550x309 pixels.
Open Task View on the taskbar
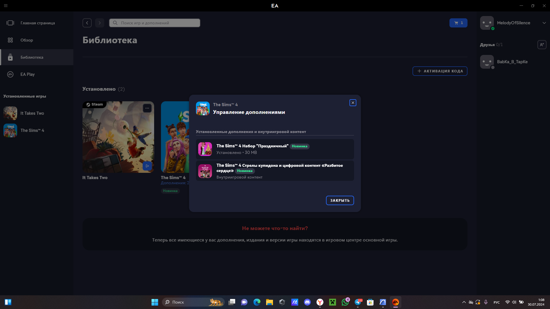click(x=232, y=302)
